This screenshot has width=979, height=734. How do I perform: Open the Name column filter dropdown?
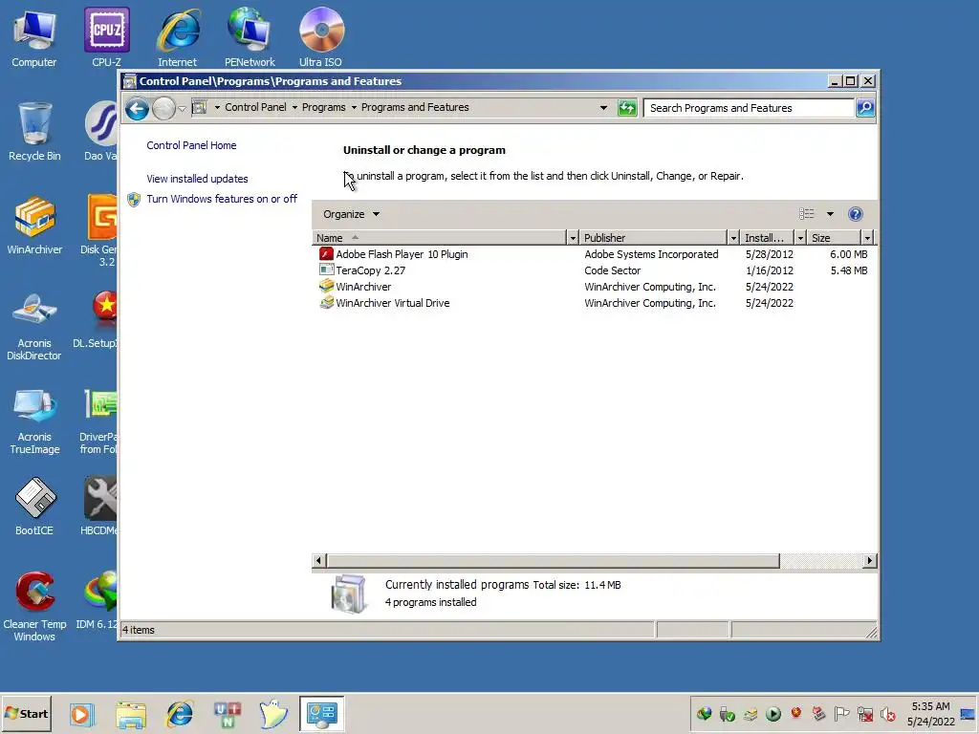pyautogui.click(x=573, y=238)
